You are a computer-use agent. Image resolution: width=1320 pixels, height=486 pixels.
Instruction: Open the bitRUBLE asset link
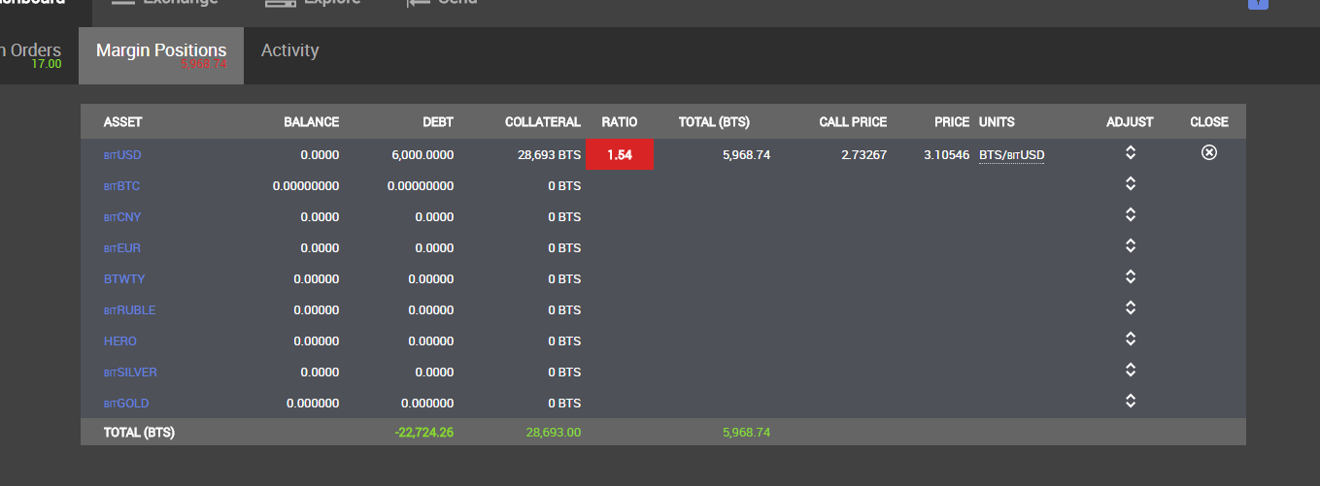130,310
